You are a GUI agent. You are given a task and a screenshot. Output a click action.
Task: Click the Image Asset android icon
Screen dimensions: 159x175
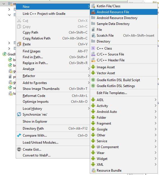(93, 67)
